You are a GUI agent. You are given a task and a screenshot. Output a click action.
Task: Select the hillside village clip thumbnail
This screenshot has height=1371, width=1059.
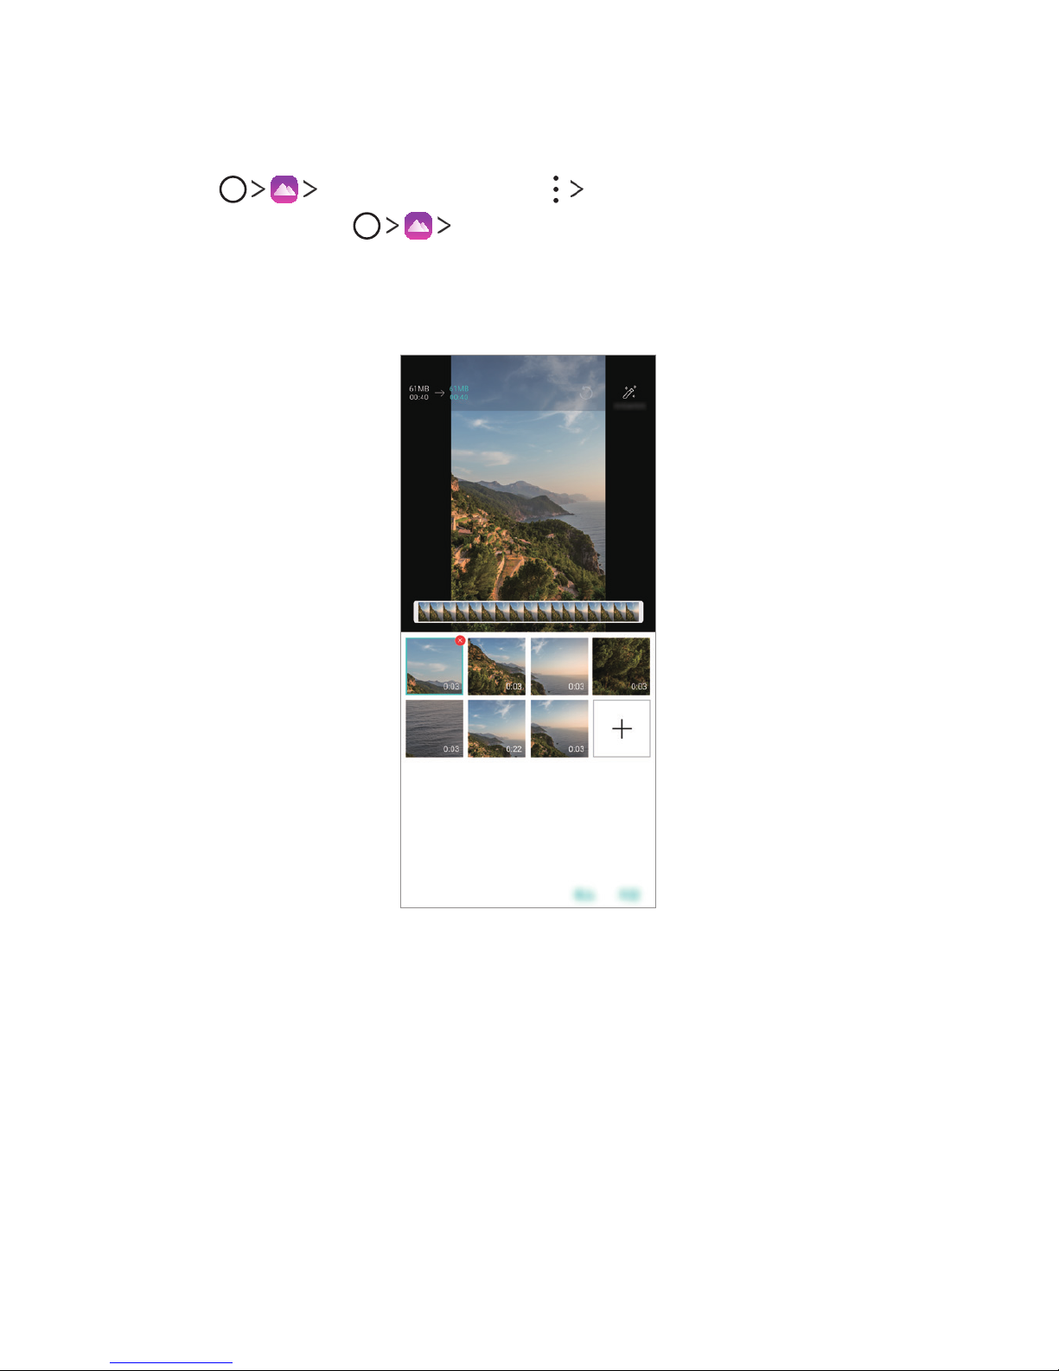[x=497, y=667]
